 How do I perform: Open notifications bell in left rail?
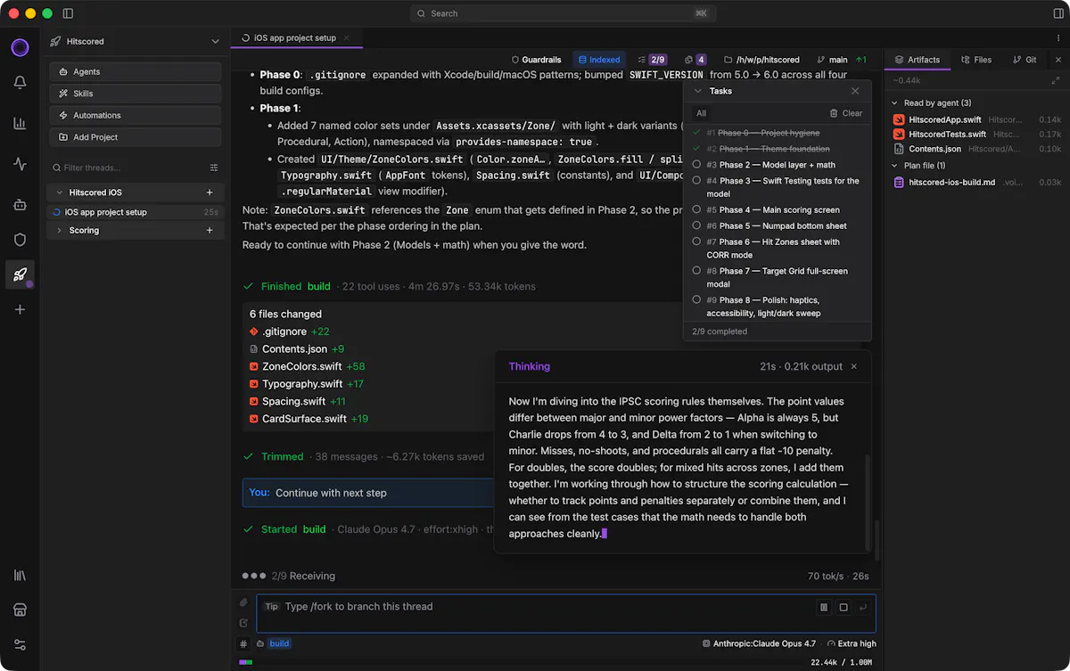pos(20,82)
